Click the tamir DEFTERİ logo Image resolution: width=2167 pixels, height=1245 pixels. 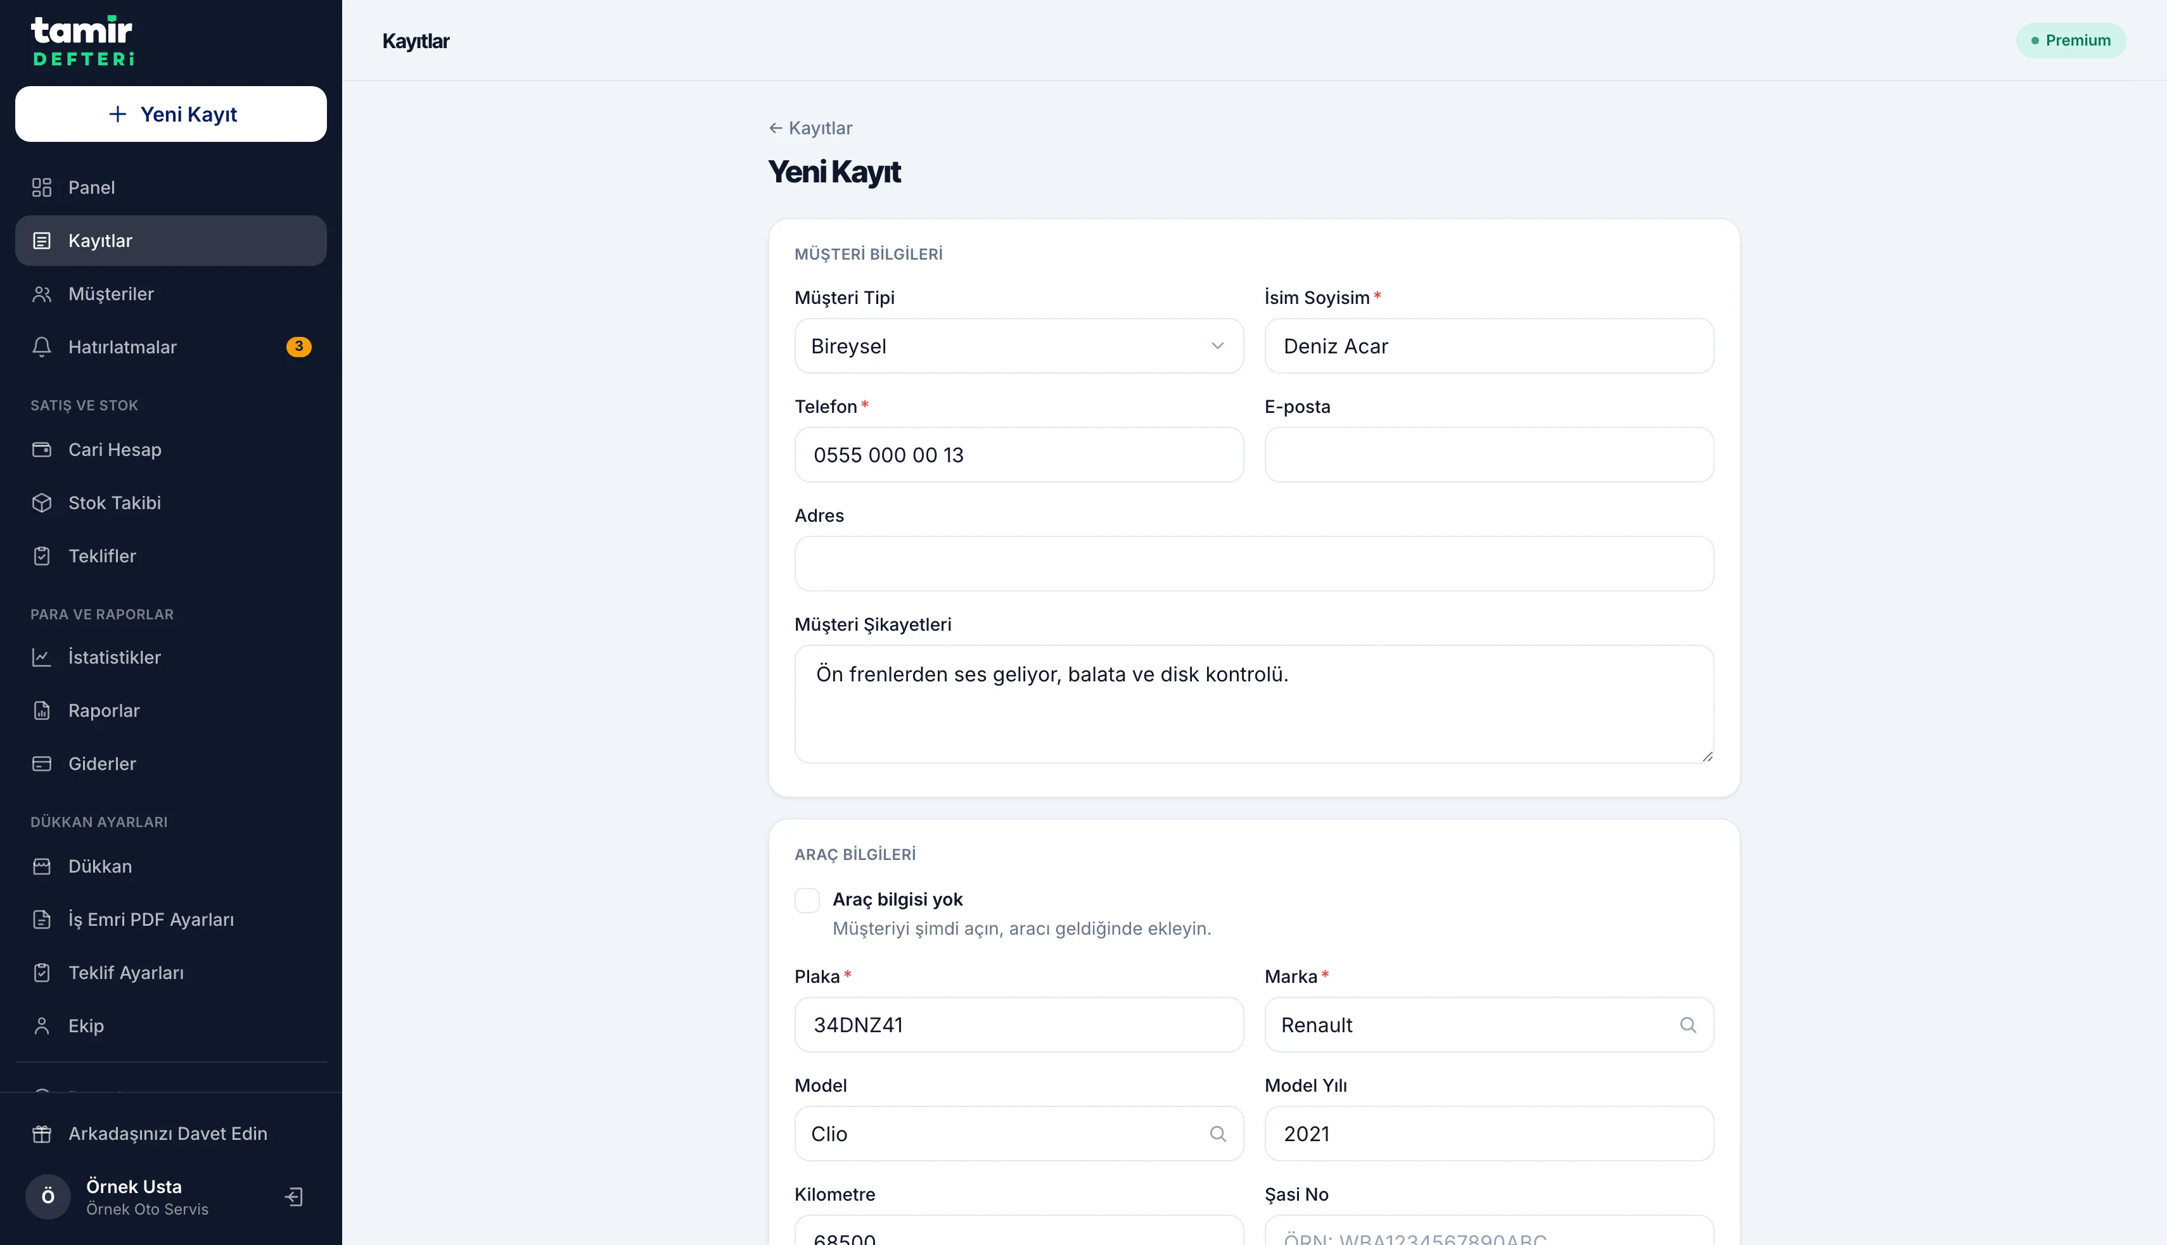(82, 40)
